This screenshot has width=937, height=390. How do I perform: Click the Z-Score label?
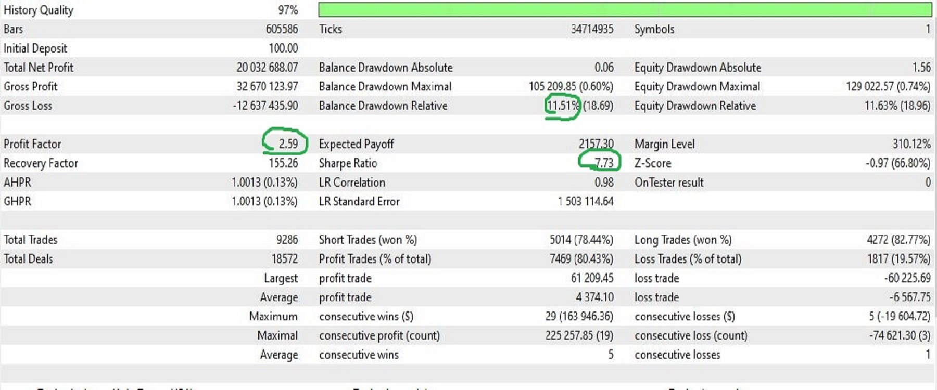click(653, 163)
